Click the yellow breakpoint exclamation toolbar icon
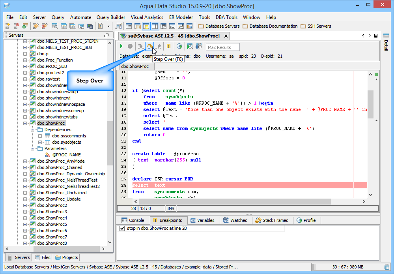The width and height of the screenshot is (394, 274). [169, 47]
